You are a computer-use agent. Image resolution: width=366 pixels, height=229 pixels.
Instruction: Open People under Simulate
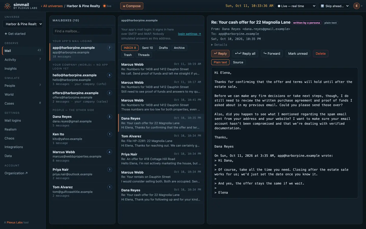pos(23,85)
